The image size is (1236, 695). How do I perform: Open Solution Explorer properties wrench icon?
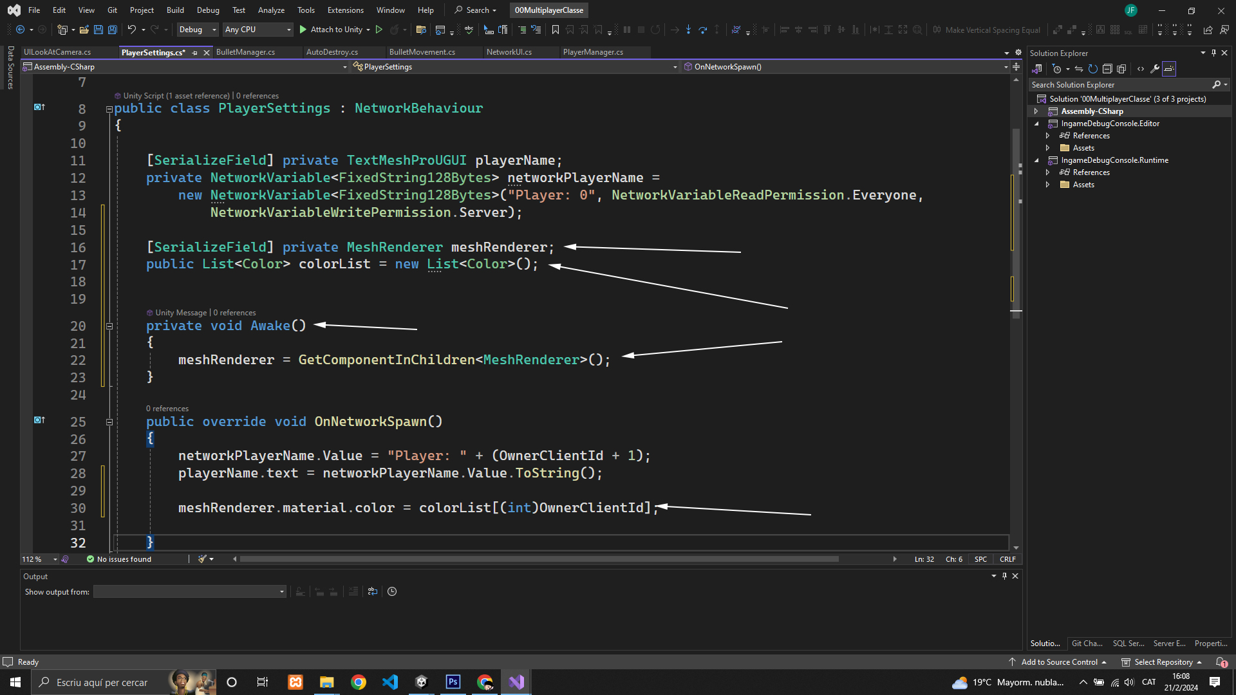(x=1155, y=69)
